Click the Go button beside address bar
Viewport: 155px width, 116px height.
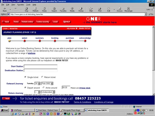tap(151, 14)
